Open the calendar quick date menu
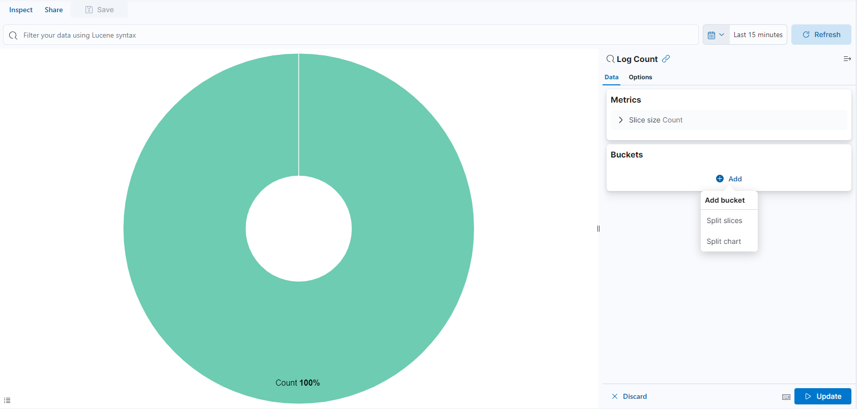This screenshot has height=409, width=857. [716, 35]
